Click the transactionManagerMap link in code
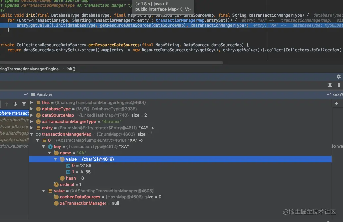This screenshot has width=343, height=222. [180, 20]
